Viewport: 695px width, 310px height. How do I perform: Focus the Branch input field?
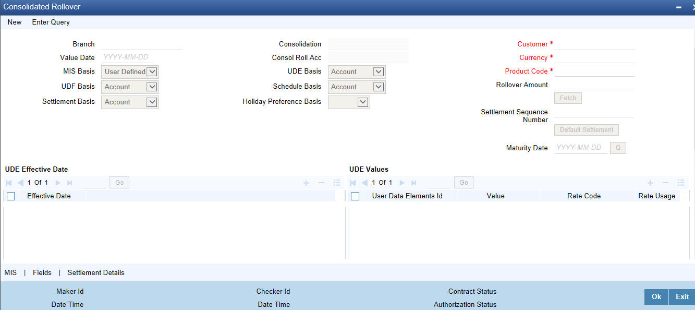141,44
